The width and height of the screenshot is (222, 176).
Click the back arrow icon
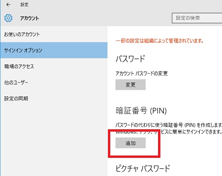tap(8, 5)
